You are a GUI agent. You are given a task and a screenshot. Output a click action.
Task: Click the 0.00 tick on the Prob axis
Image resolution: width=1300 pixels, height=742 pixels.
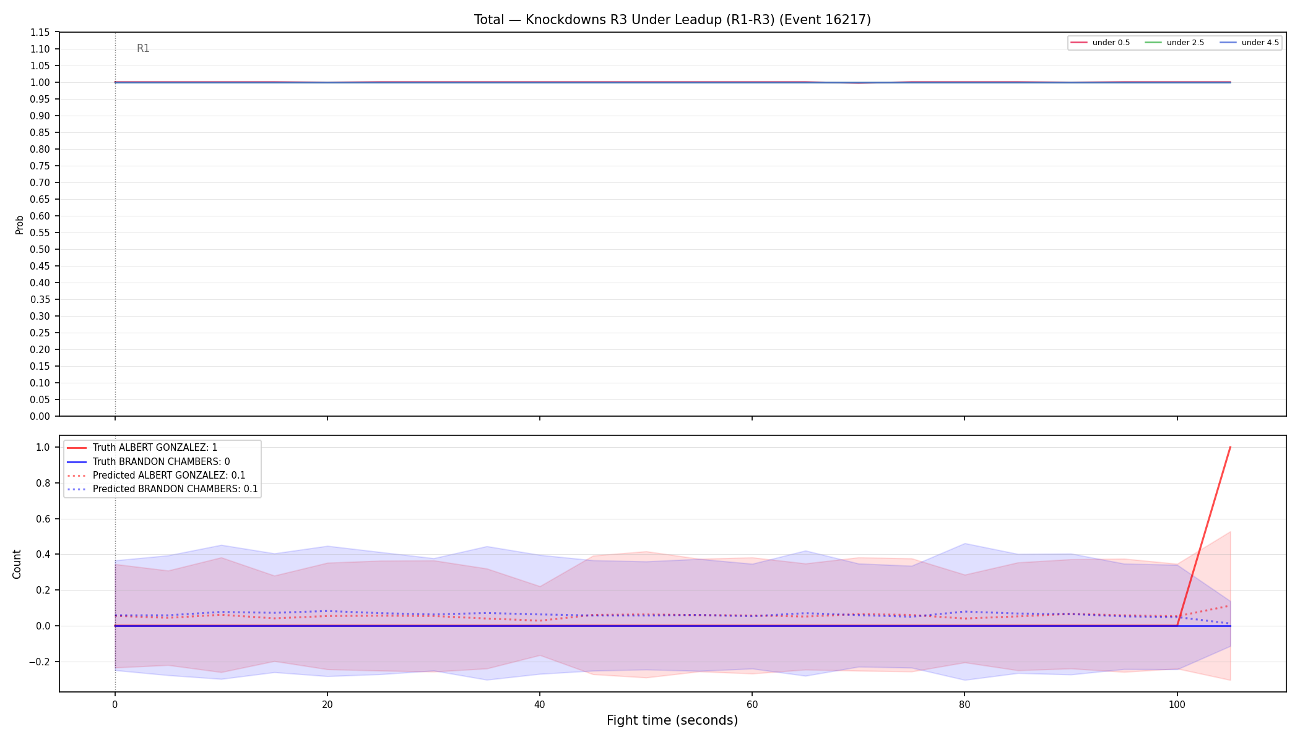click(40, 416)
